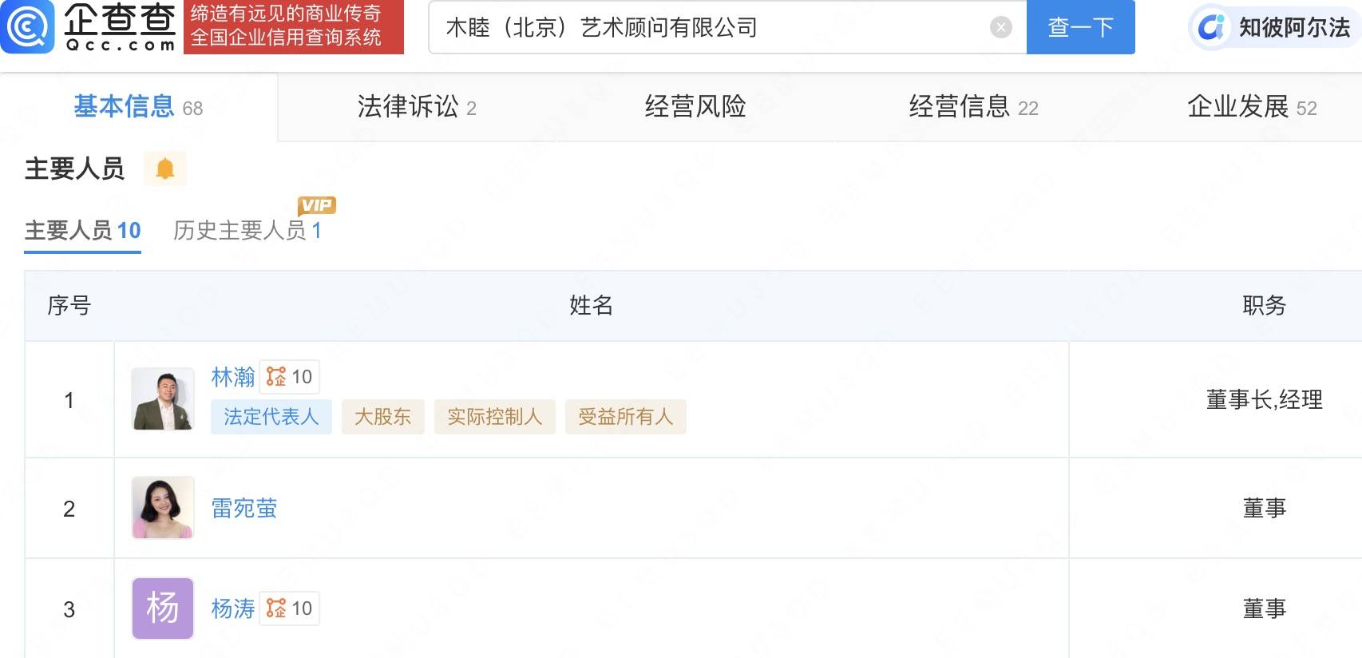
Task: Click the Qcc.com logo icon
Action: pos(27,26)
